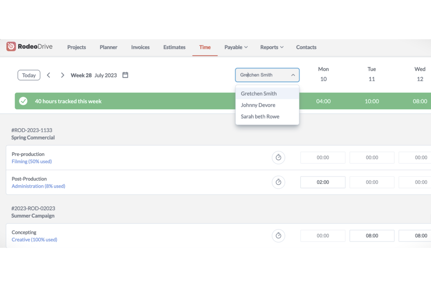Click the Tue 11 column header

372,74
